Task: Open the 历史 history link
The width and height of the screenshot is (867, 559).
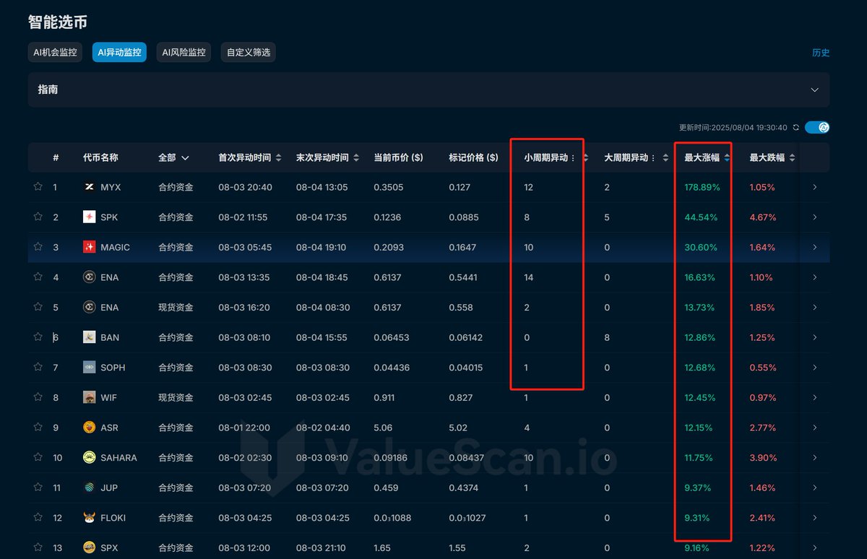Action: [x=821, y=52]
